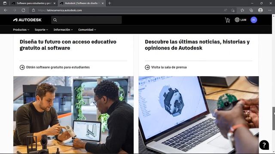The height and width of the screenshot is (154, 275).
Task: Click the Diseña tu futuro heading
Action: (68, 45)
